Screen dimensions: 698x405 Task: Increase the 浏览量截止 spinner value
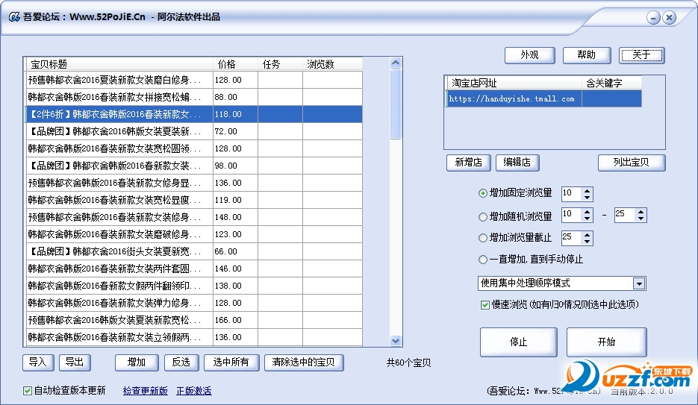tap(588, 235)
